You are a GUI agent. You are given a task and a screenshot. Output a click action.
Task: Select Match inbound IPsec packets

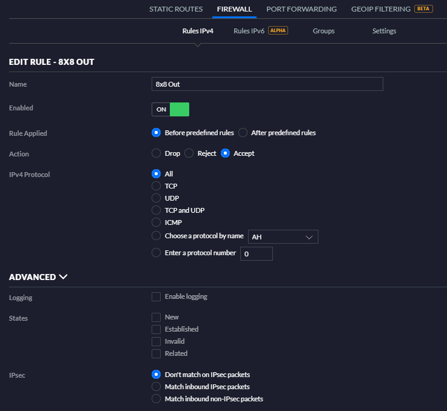point(156,387)
